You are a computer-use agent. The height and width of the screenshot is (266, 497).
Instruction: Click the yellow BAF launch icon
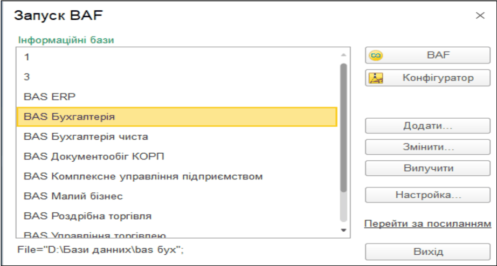[x=376, y=55]
